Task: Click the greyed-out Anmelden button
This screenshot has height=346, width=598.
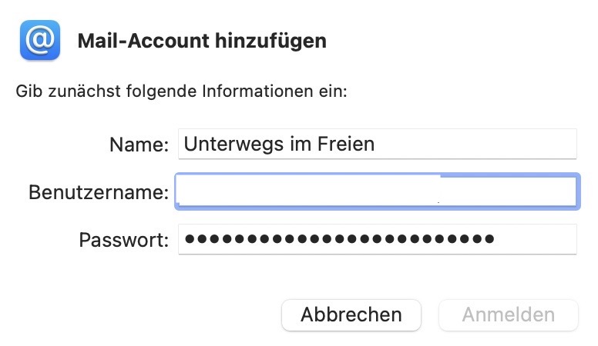Action: coord(508,314)
